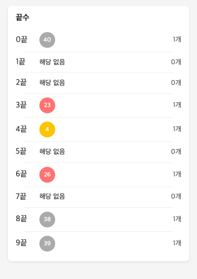Tap the yellow number 4 ball
Viewport: 197px width, 279px height.
coord(47,129)
